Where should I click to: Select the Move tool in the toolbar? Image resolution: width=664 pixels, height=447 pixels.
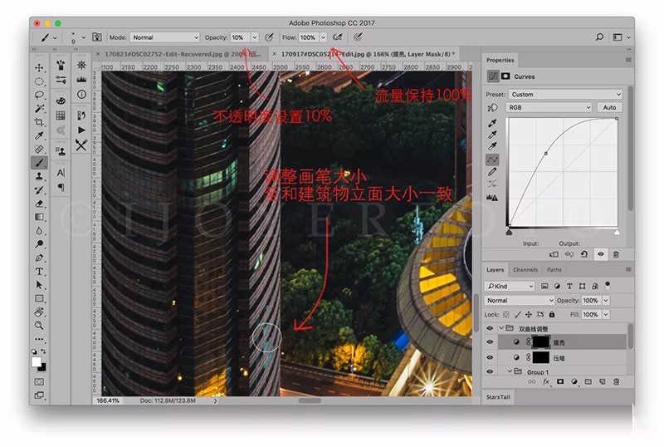point(39,67)
